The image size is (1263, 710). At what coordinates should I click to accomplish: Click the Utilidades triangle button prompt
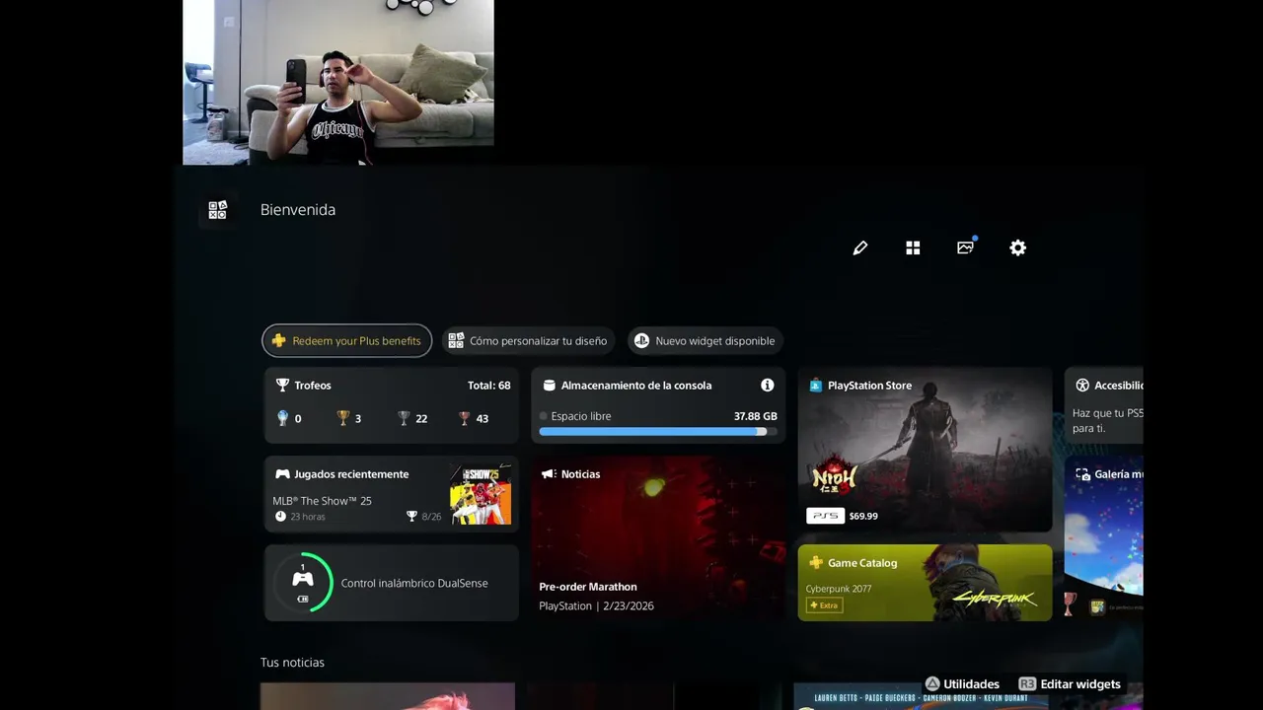[x=962, y=684]
